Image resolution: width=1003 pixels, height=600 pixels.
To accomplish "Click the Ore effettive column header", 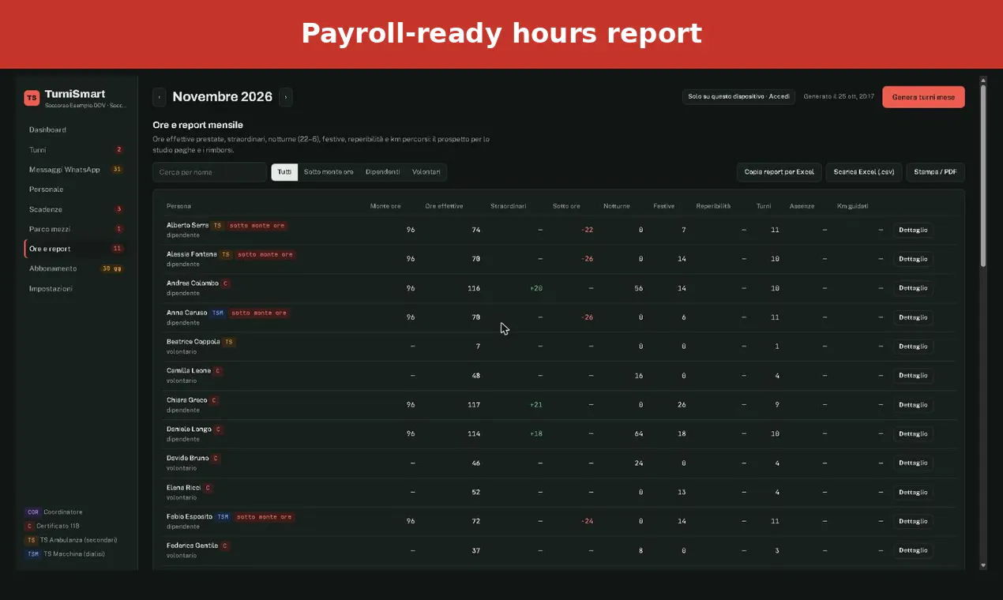I will [444, 206].
